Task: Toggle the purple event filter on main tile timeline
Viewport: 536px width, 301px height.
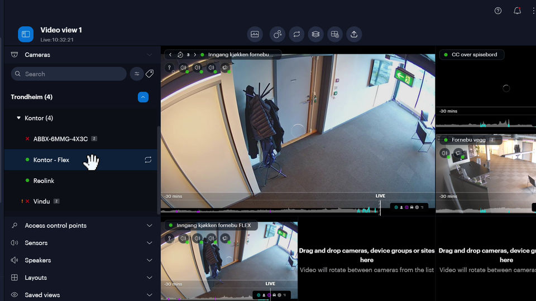Action: click(407, 207)
